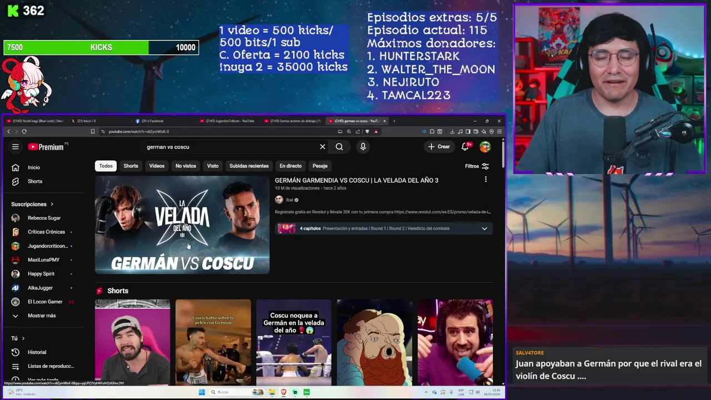The image size is (711, 400).
Task: Open the YouTube hamburger guide menu
Action: [16, 147]
